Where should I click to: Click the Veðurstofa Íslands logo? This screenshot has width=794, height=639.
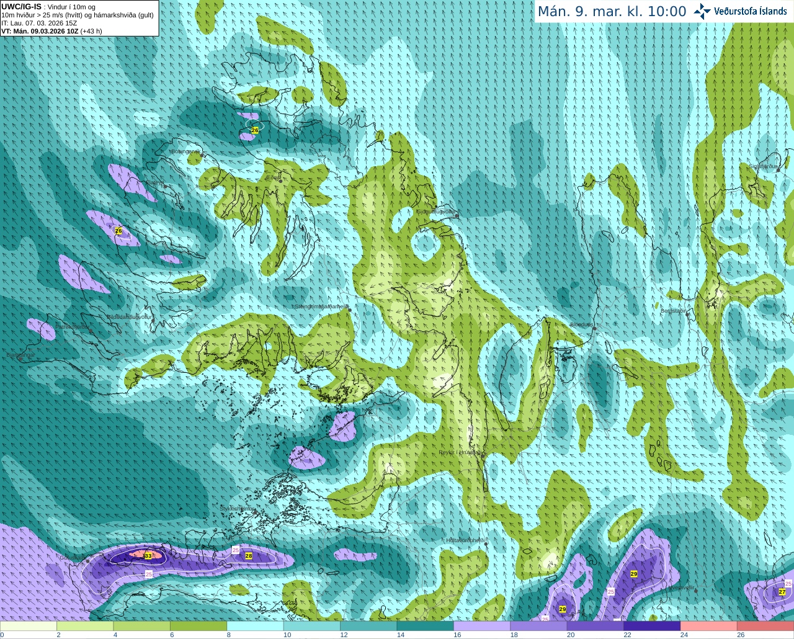[740, 11]
